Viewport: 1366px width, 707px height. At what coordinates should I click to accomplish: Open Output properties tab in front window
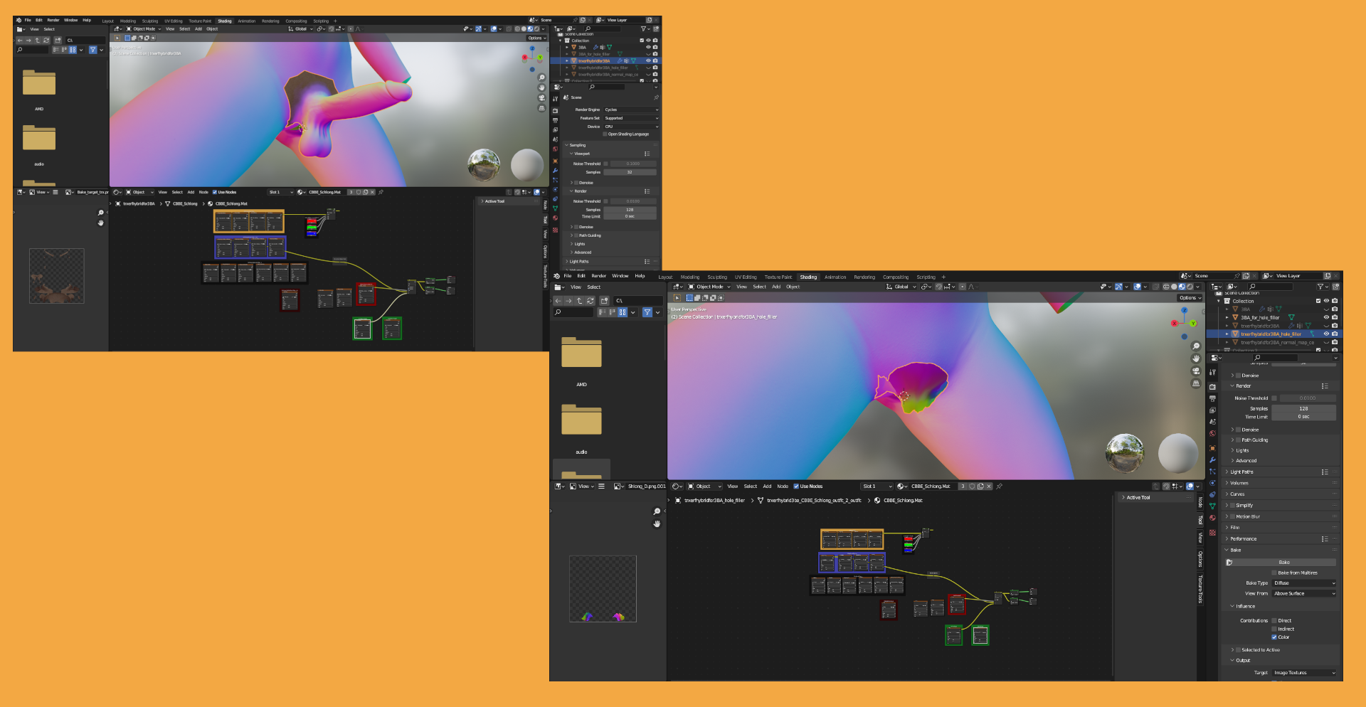click(x=1212, y=398)
